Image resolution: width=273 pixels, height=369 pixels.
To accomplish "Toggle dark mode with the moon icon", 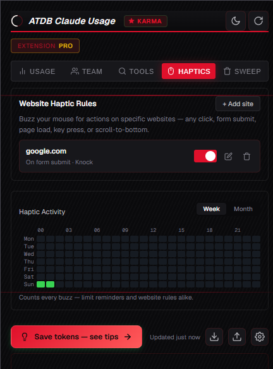I will (236, 21).
